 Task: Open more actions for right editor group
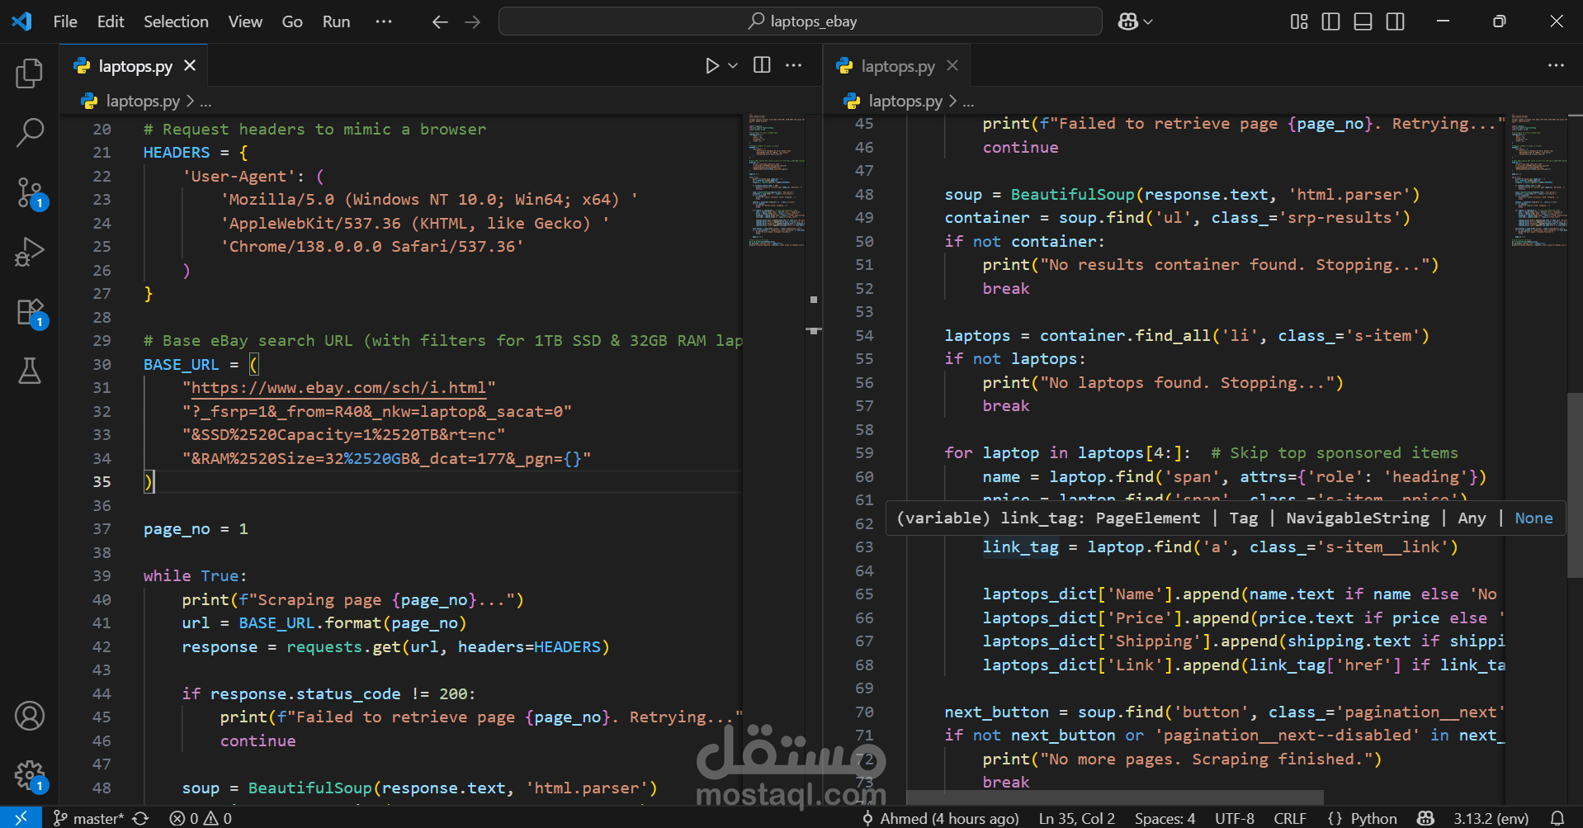1556,65
